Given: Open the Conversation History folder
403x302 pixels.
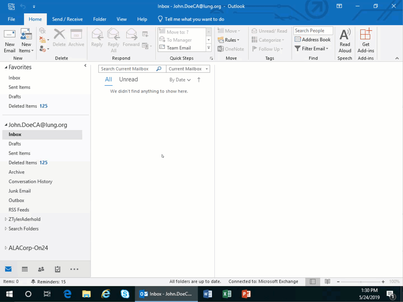Looking at the screenshot, I should click(31, 182).
